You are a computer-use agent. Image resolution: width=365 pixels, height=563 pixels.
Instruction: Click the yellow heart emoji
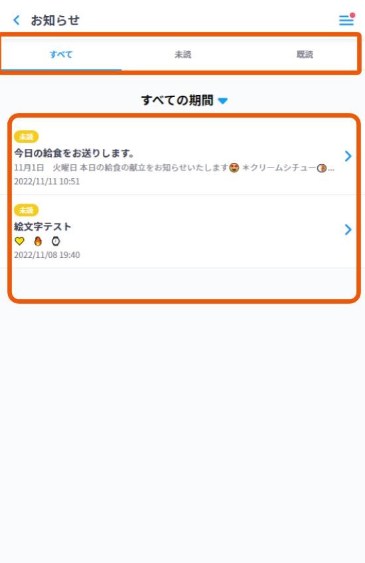click(x=19, y=241)
